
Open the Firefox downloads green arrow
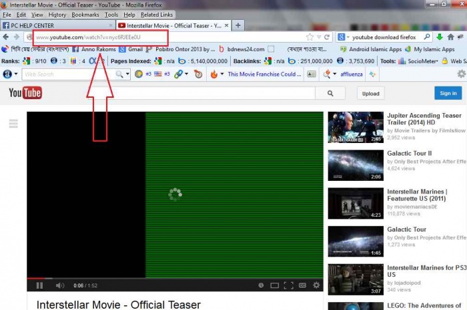point(440,37)
